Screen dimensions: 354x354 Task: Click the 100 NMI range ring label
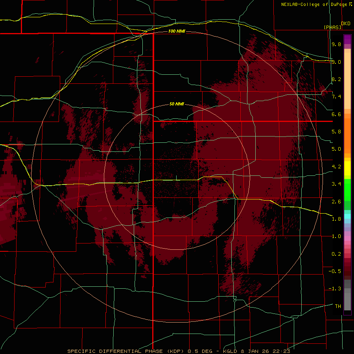[x=177, y=31]
